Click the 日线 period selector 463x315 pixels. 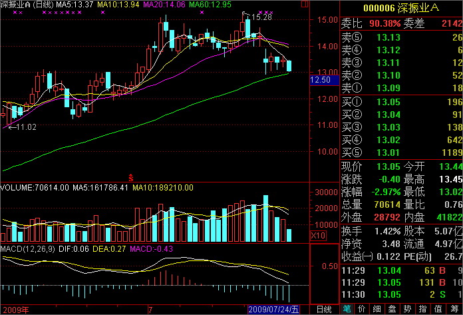tap(323, 310)
